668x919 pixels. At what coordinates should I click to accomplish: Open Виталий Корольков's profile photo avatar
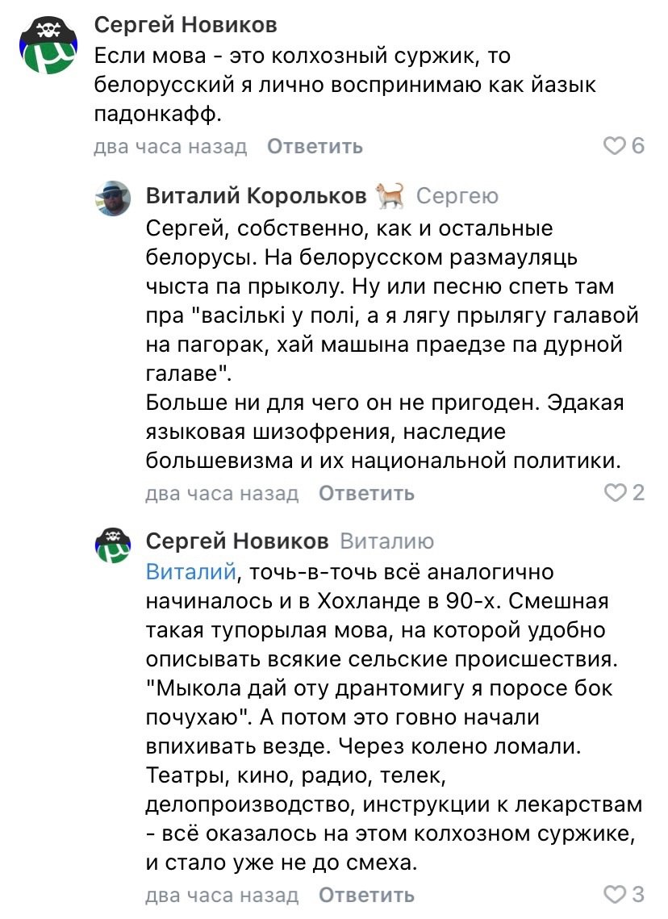point(113,198)
